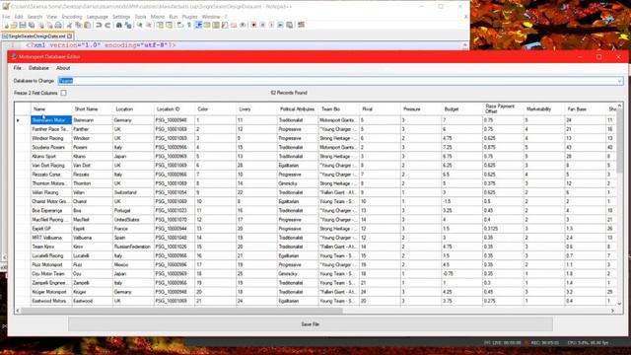Select the 'Eastwood' short name cell
The width and height of the screenshot is (631, 355).
[92, 301]
